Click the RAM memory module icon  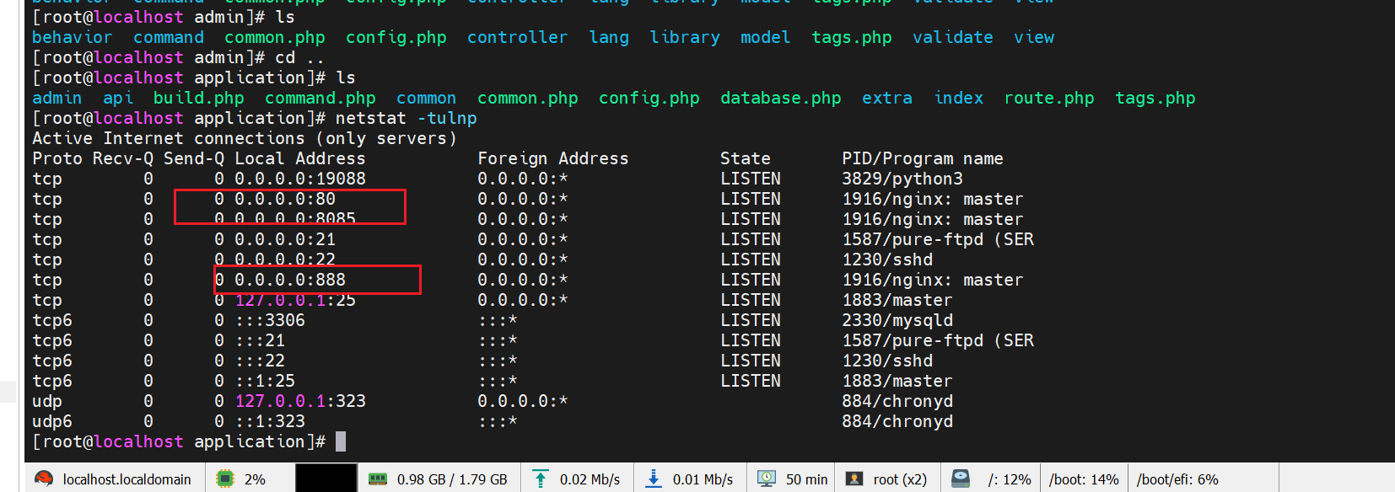point(378,479)
